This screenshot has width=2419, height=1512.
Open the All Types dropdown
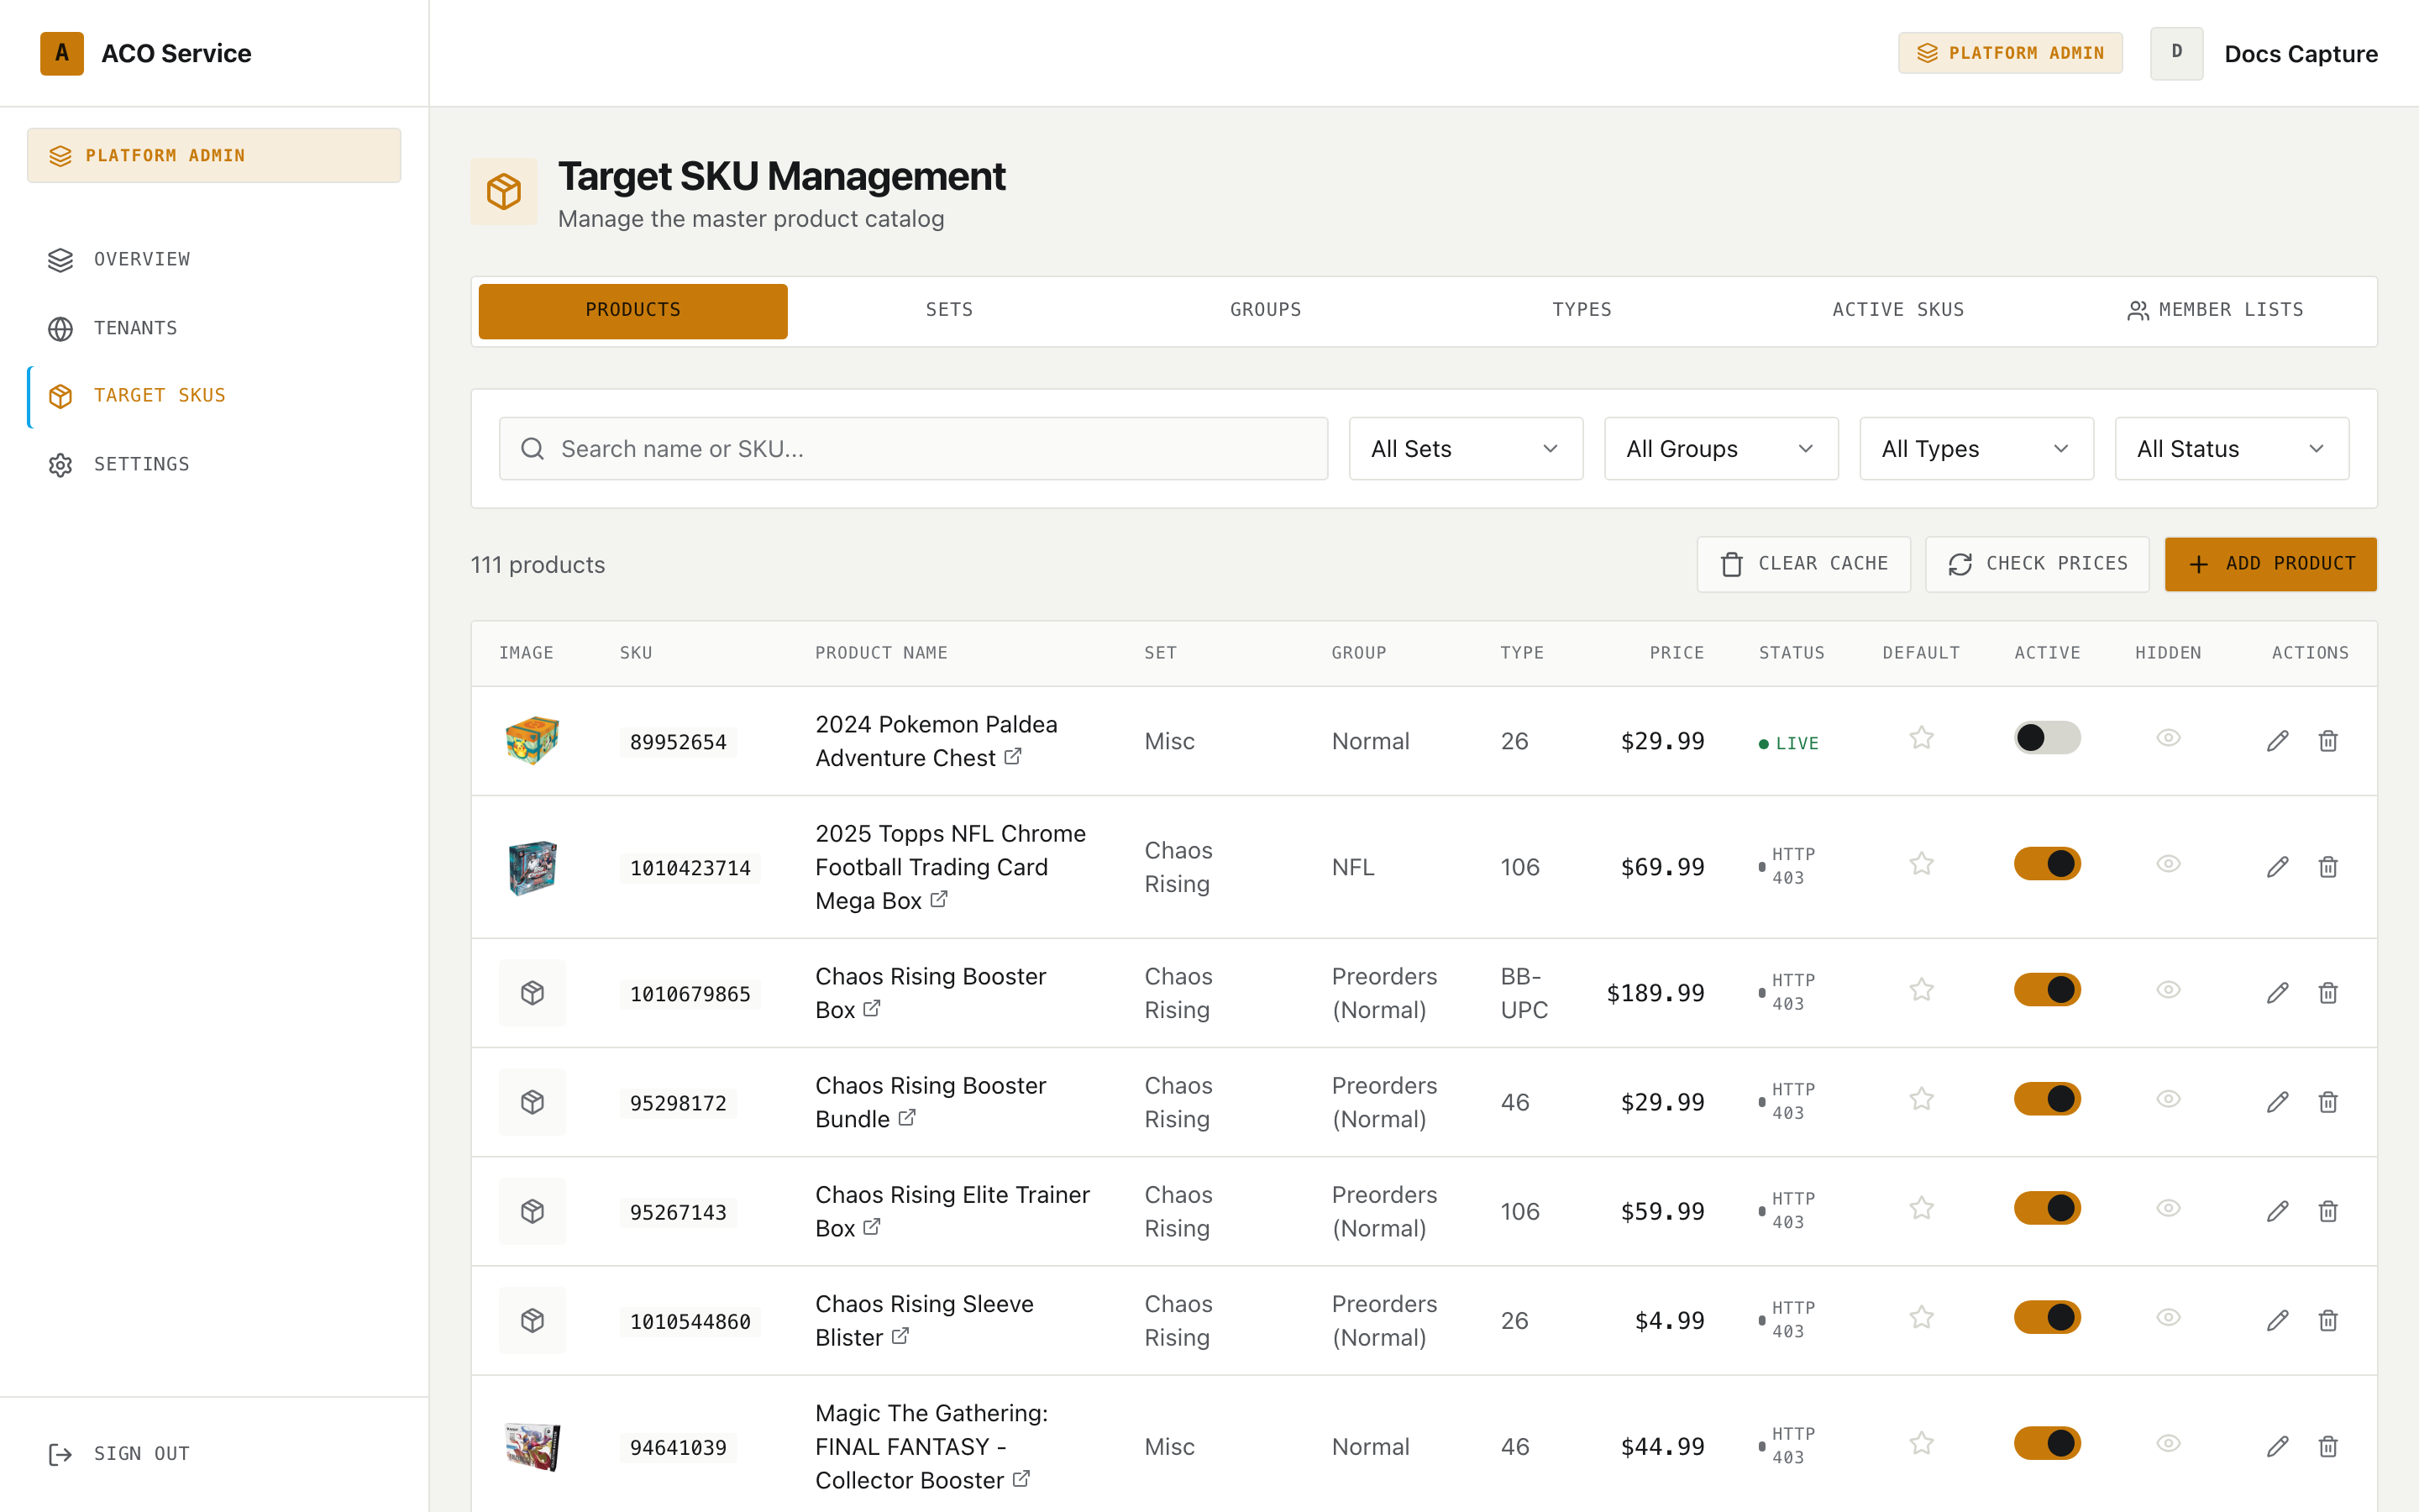(x=1976, y=449)
